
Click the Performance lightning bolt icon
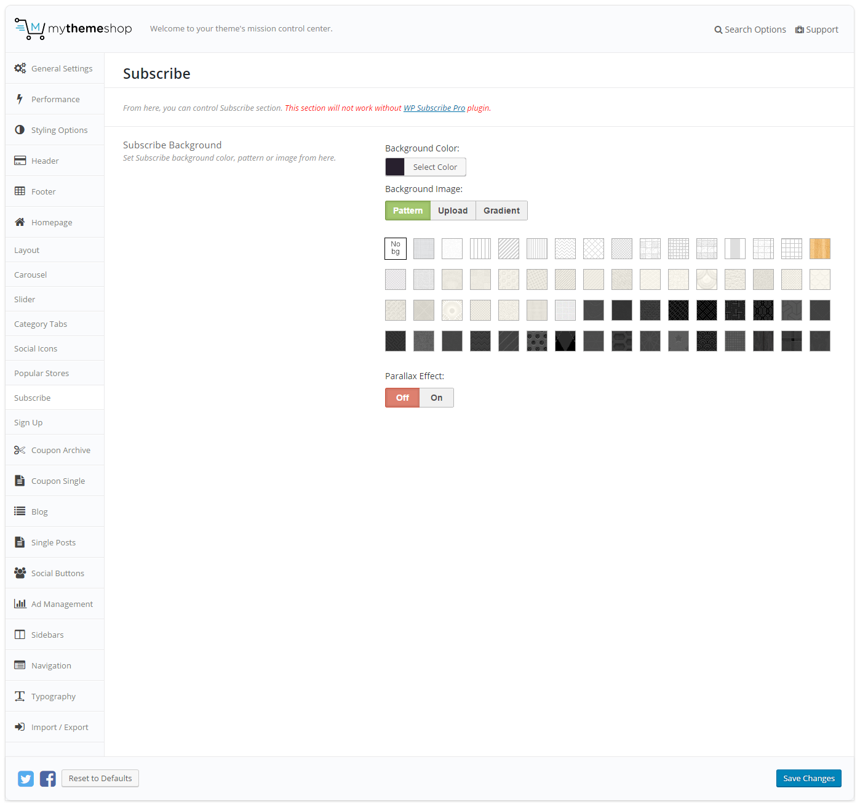20,99
